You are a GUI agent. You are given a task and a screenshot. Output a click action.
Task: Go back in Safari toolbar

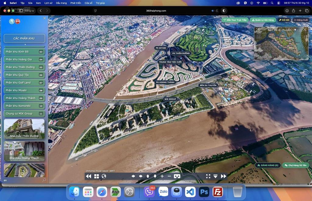coord(41,11)
